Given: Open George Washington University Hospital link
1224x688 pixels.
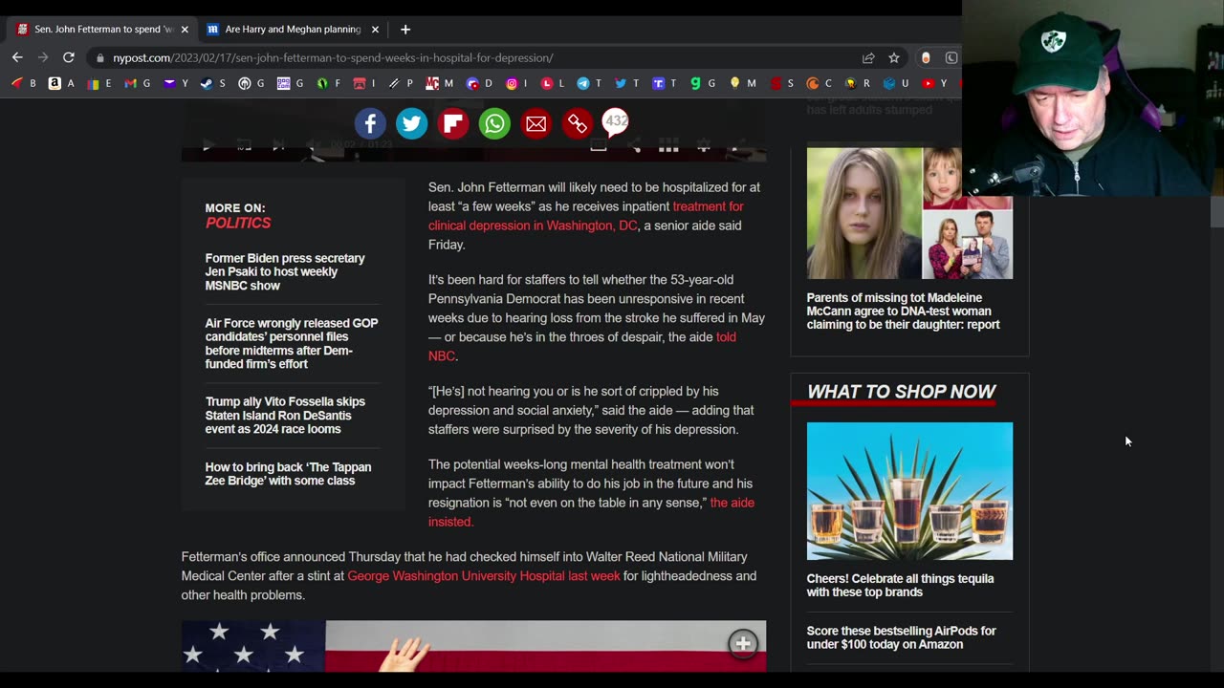Looking at the screenshot, I should [484, 575].
